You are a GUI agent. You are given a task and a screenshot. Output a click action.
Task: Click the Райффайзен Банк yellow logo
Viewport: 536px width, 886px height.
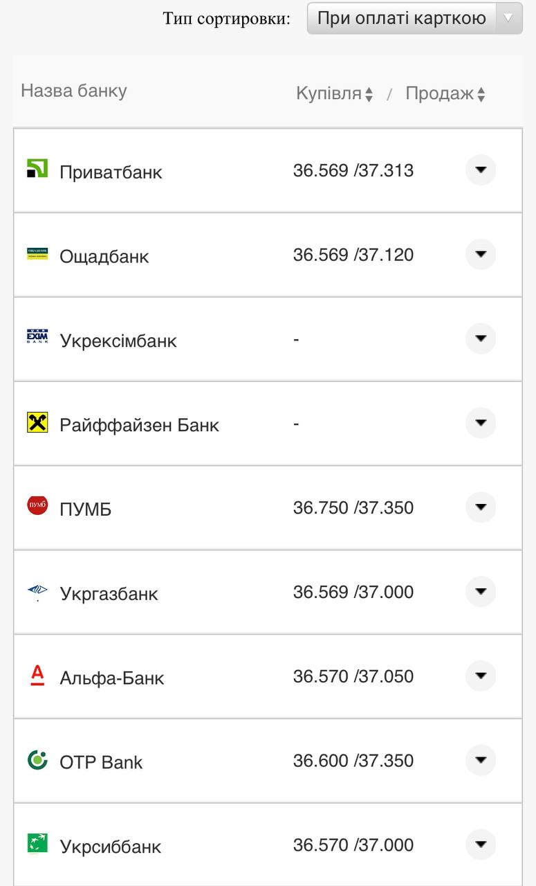(37, 422)
